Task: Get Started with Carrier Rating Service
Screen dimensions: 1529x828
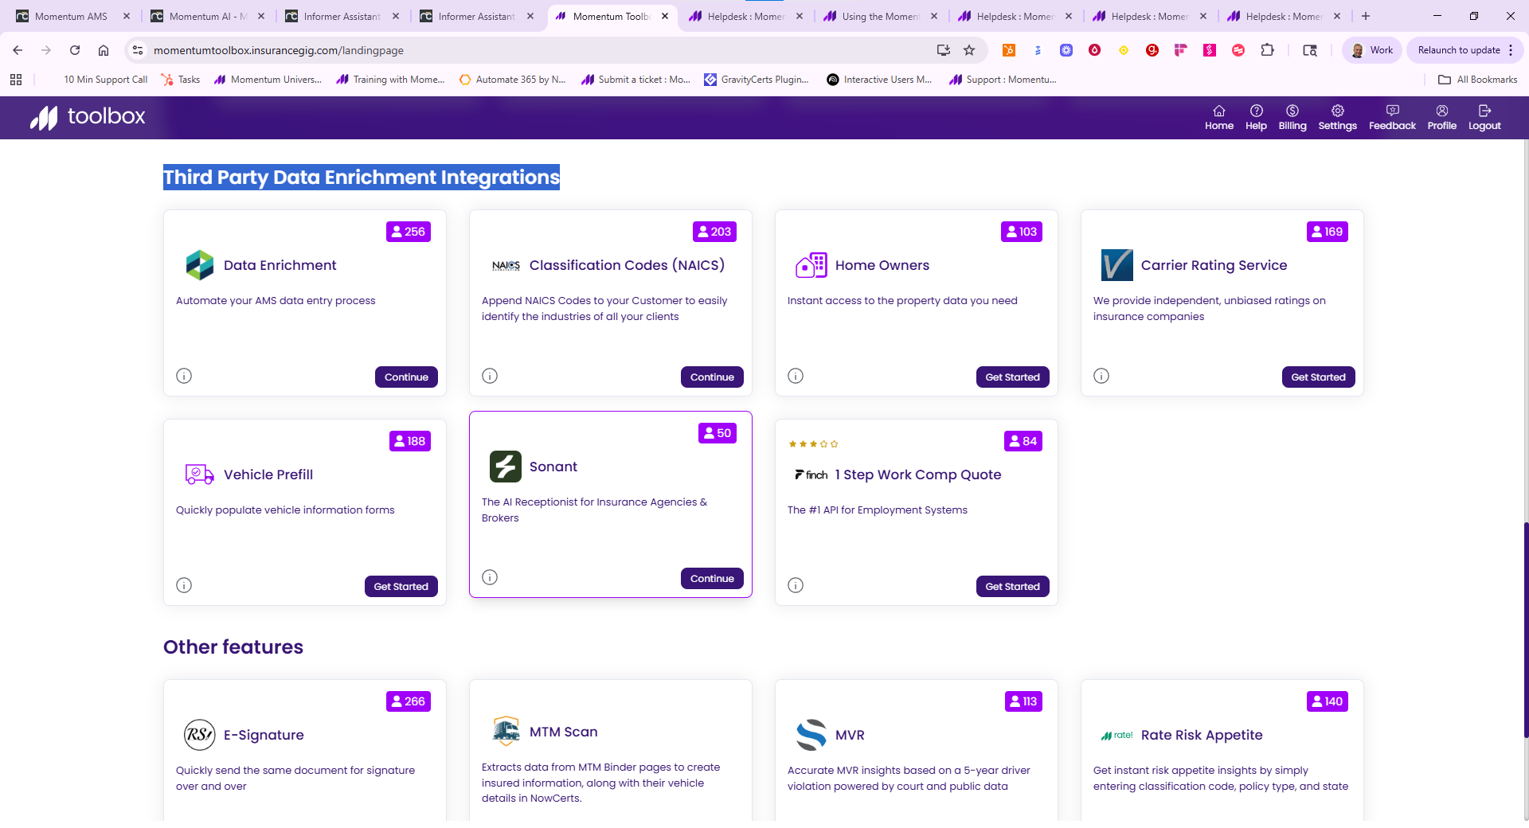Action: (1318, 377)
